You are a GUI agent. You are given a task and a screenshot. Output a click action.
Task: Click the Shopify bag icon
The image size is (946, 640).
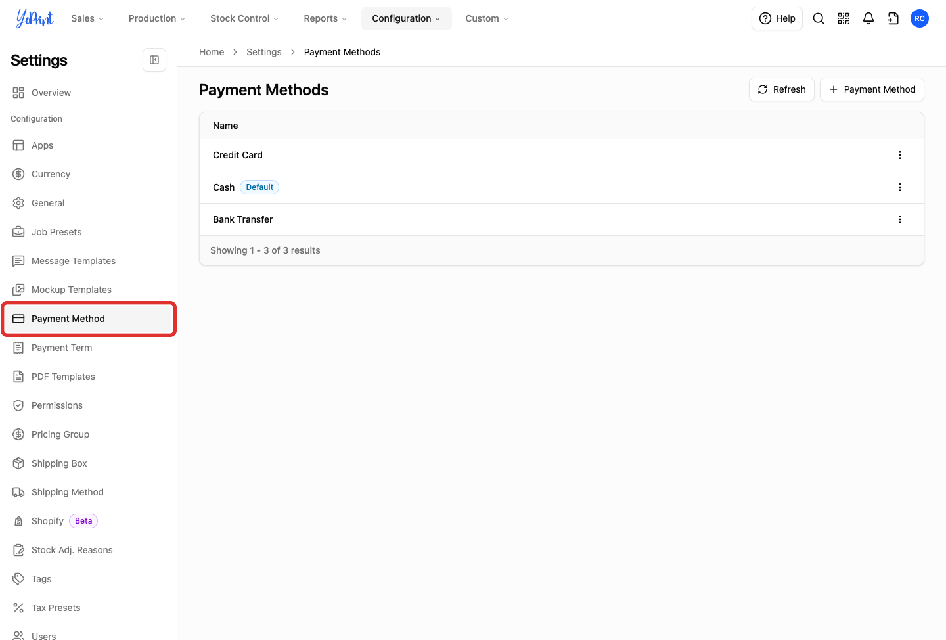pyautogui.click(x=18, y=521)
